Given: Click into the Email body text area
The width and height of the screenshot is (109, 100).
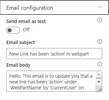Looking at the screenshot, I should 51,81.
